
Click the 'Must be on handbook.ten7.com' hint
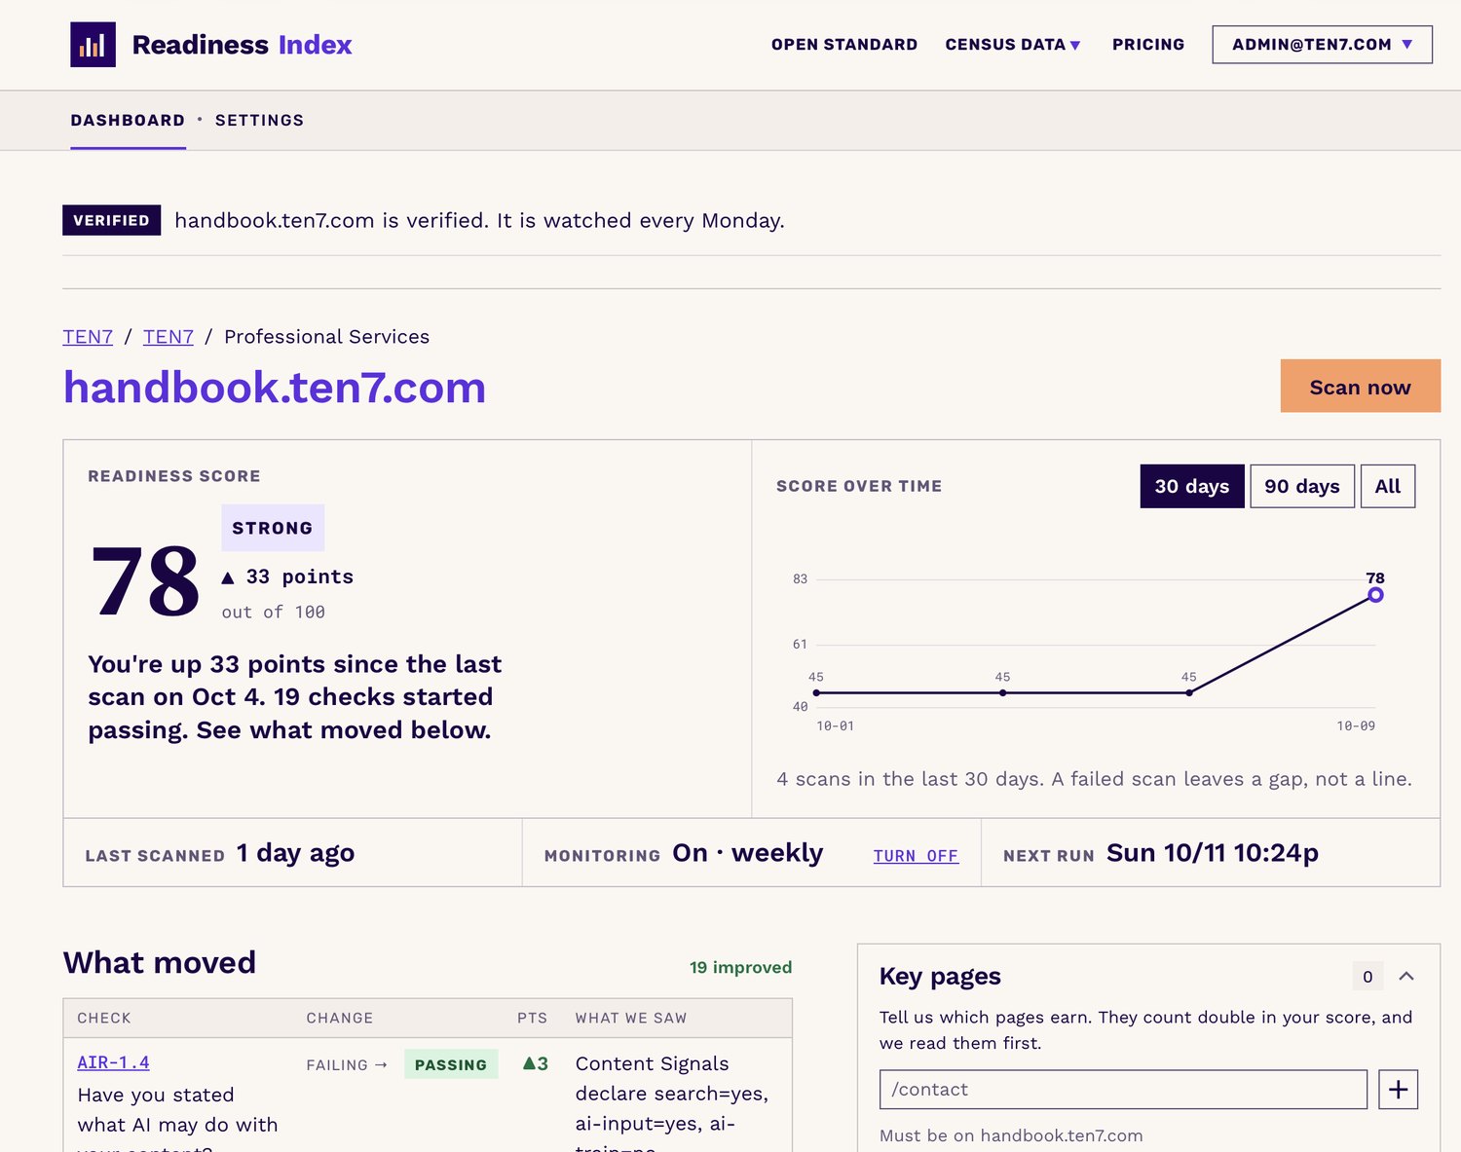click(1011, 1135)
